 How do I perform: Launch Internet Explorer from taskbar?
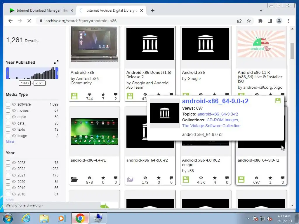[26, 218]
